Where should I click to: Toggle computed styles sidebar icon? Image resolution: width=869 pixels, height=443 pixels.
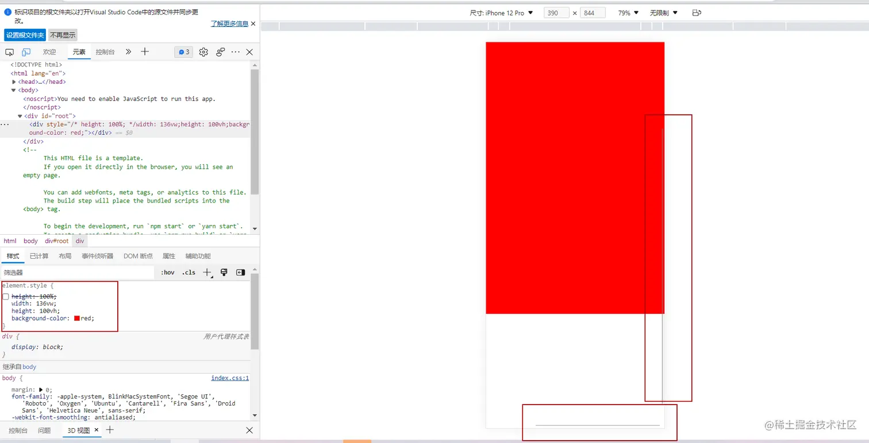(240, 273)
